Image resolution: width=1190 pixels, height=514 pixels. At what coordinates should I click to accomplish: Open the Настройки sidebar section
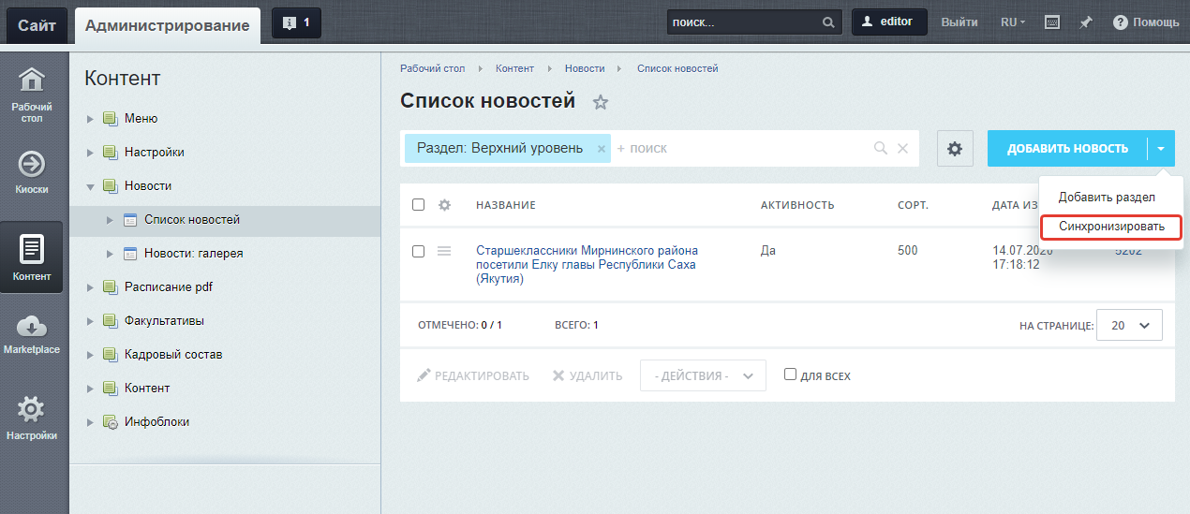click(32, 419)
